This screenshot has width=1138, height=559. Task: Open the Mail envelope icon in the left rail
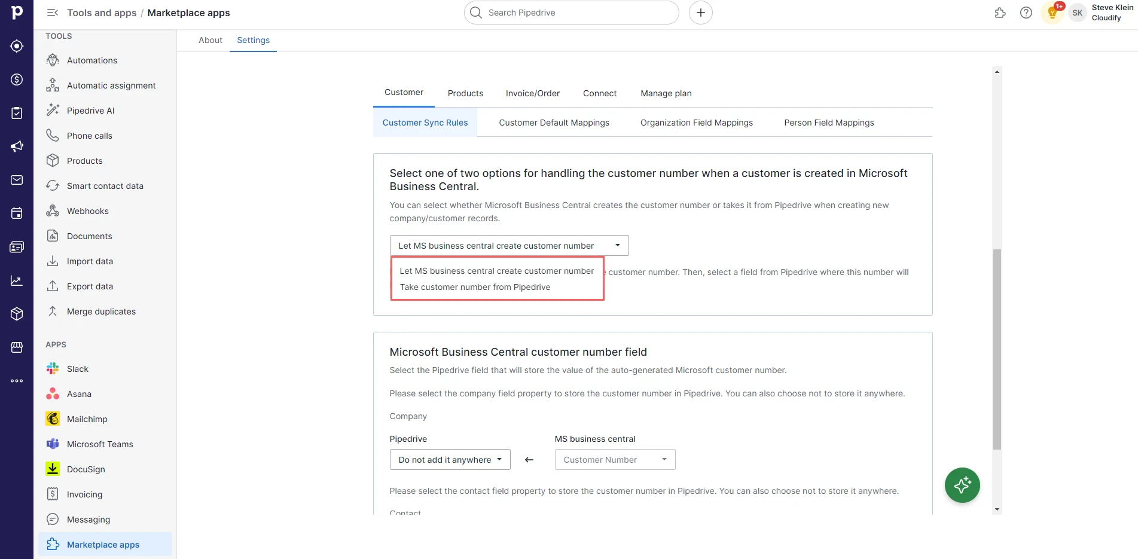click(17, 180)
